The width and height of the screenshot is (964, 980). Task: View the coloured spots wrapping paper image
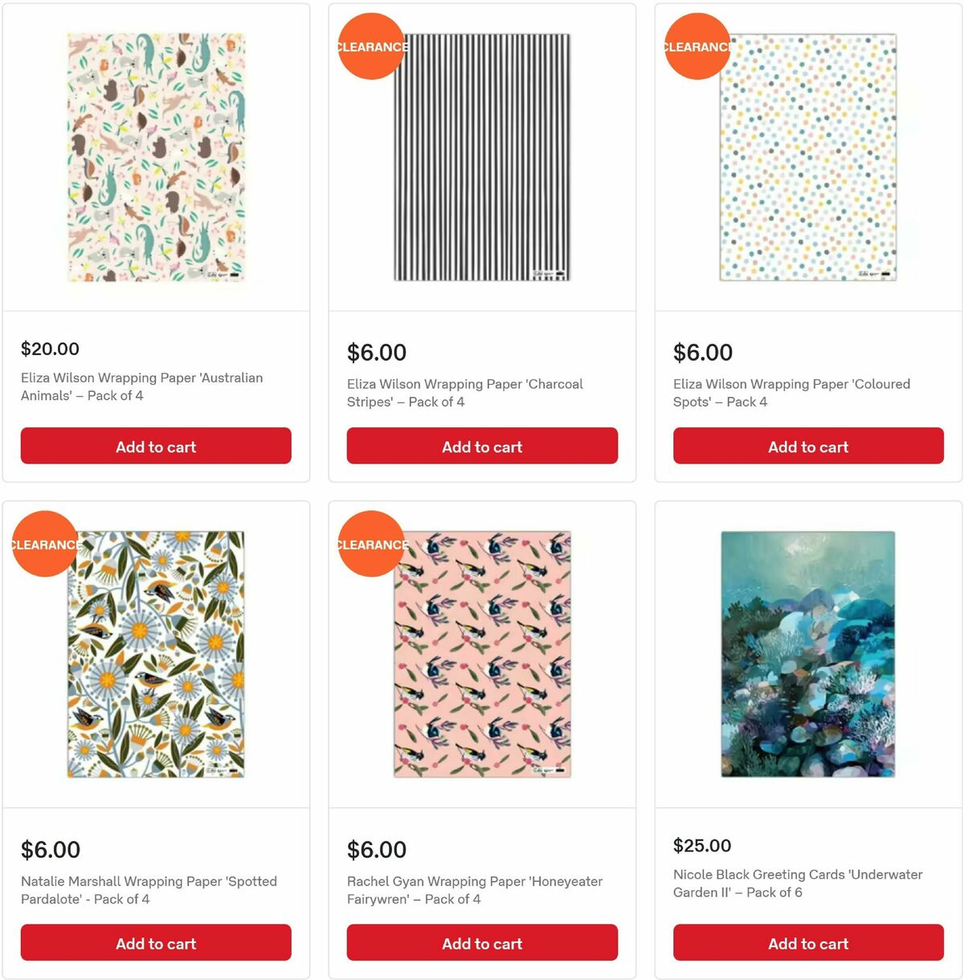click(807, 157)
